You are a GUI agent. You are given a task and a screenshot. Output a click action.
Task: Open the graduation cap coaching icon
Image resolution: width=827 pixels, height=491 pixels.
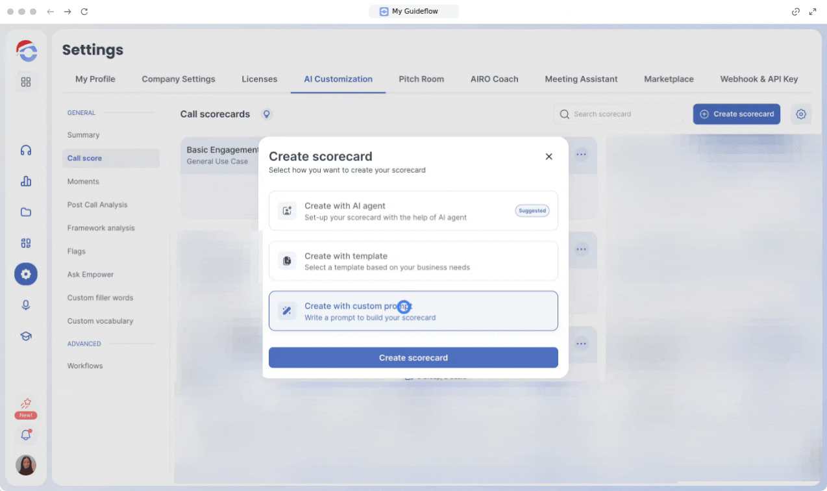tap(26, 336)
